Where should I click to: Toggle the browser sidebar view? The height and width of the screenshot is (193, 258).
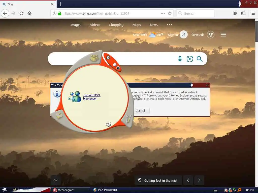[x=243, y=14]
